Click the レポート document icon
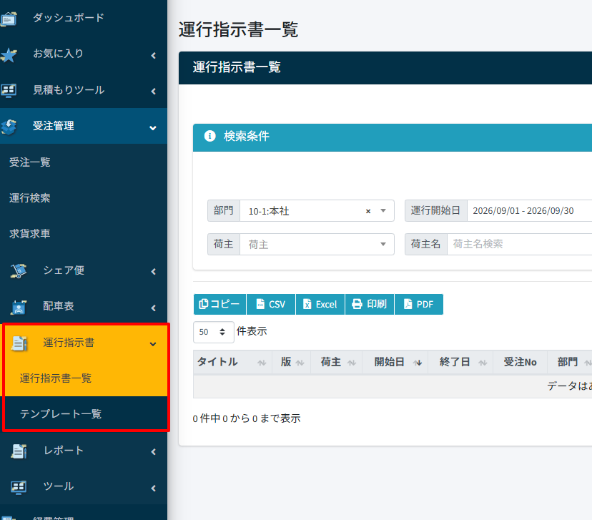This screenshot has width=592, height=520. [x=19, y=451]
